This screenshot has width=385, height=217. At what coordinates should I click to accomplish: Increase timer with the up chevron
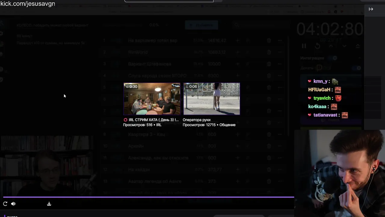(x=331, y=46)
